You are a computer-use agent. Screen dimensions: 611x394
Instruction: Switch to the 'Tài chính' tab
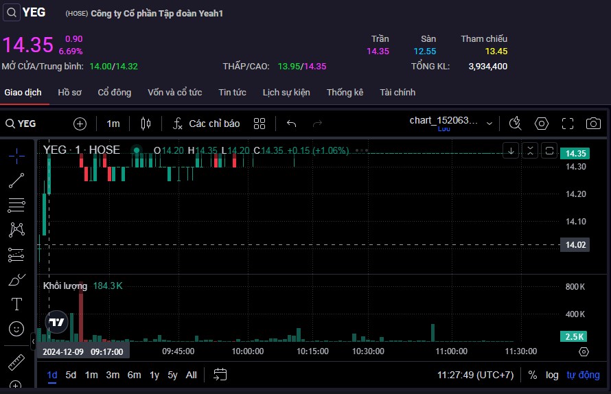tap(397, 92)
